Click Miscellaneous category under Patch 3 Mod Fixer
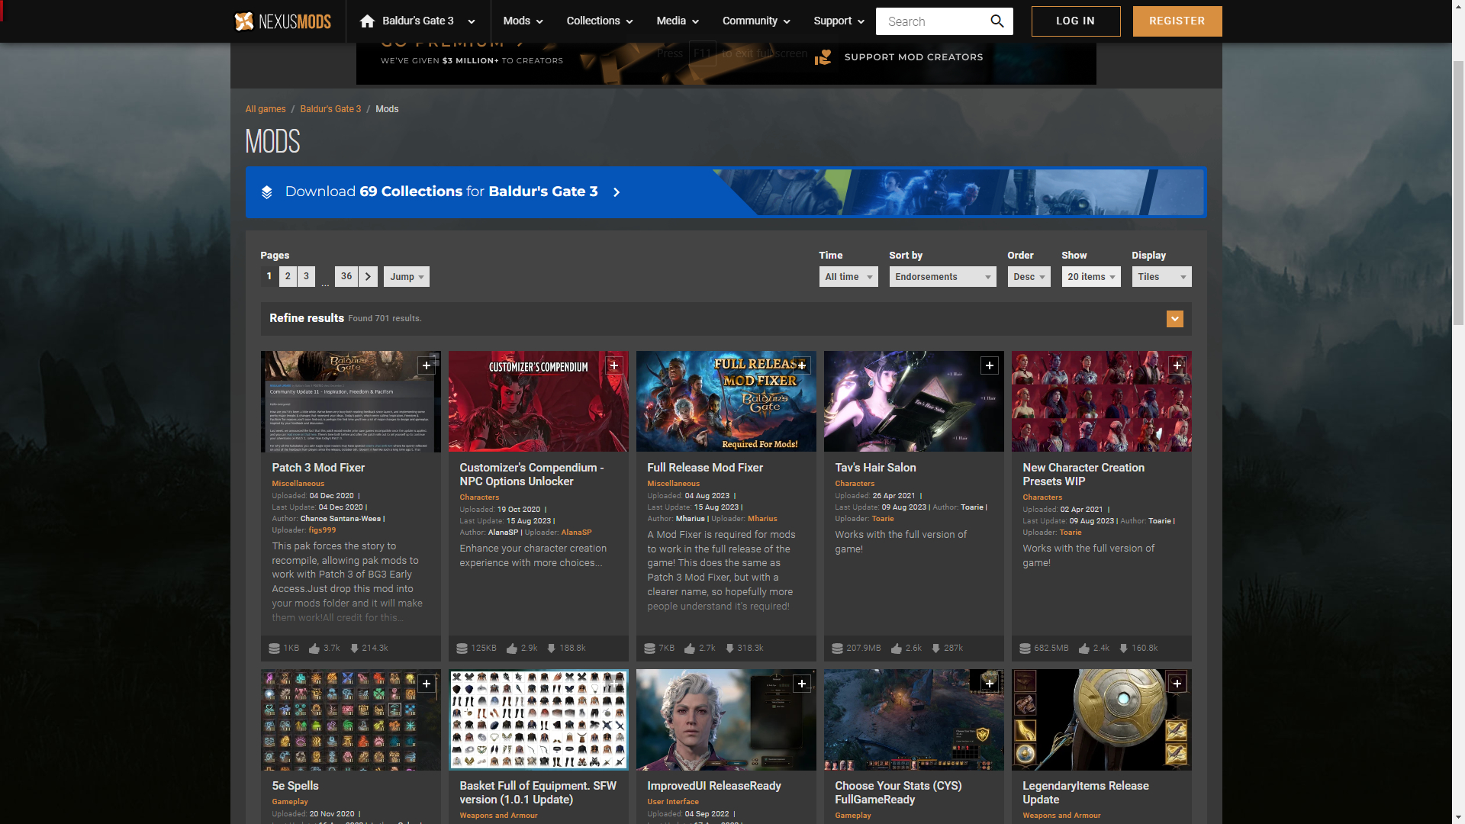This screenshot has width=1465, height=824. pyautogui.click(x=298, y=484)
